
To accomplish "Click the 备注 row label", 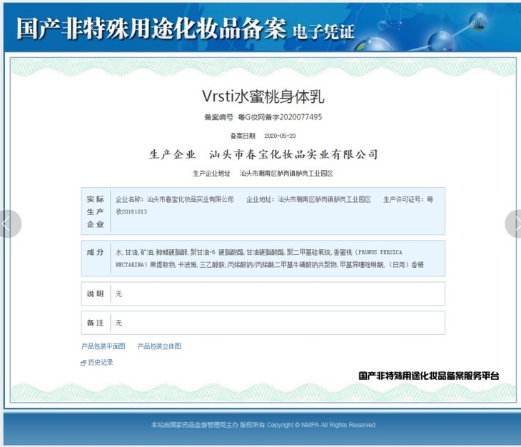I will pos(96,323).
